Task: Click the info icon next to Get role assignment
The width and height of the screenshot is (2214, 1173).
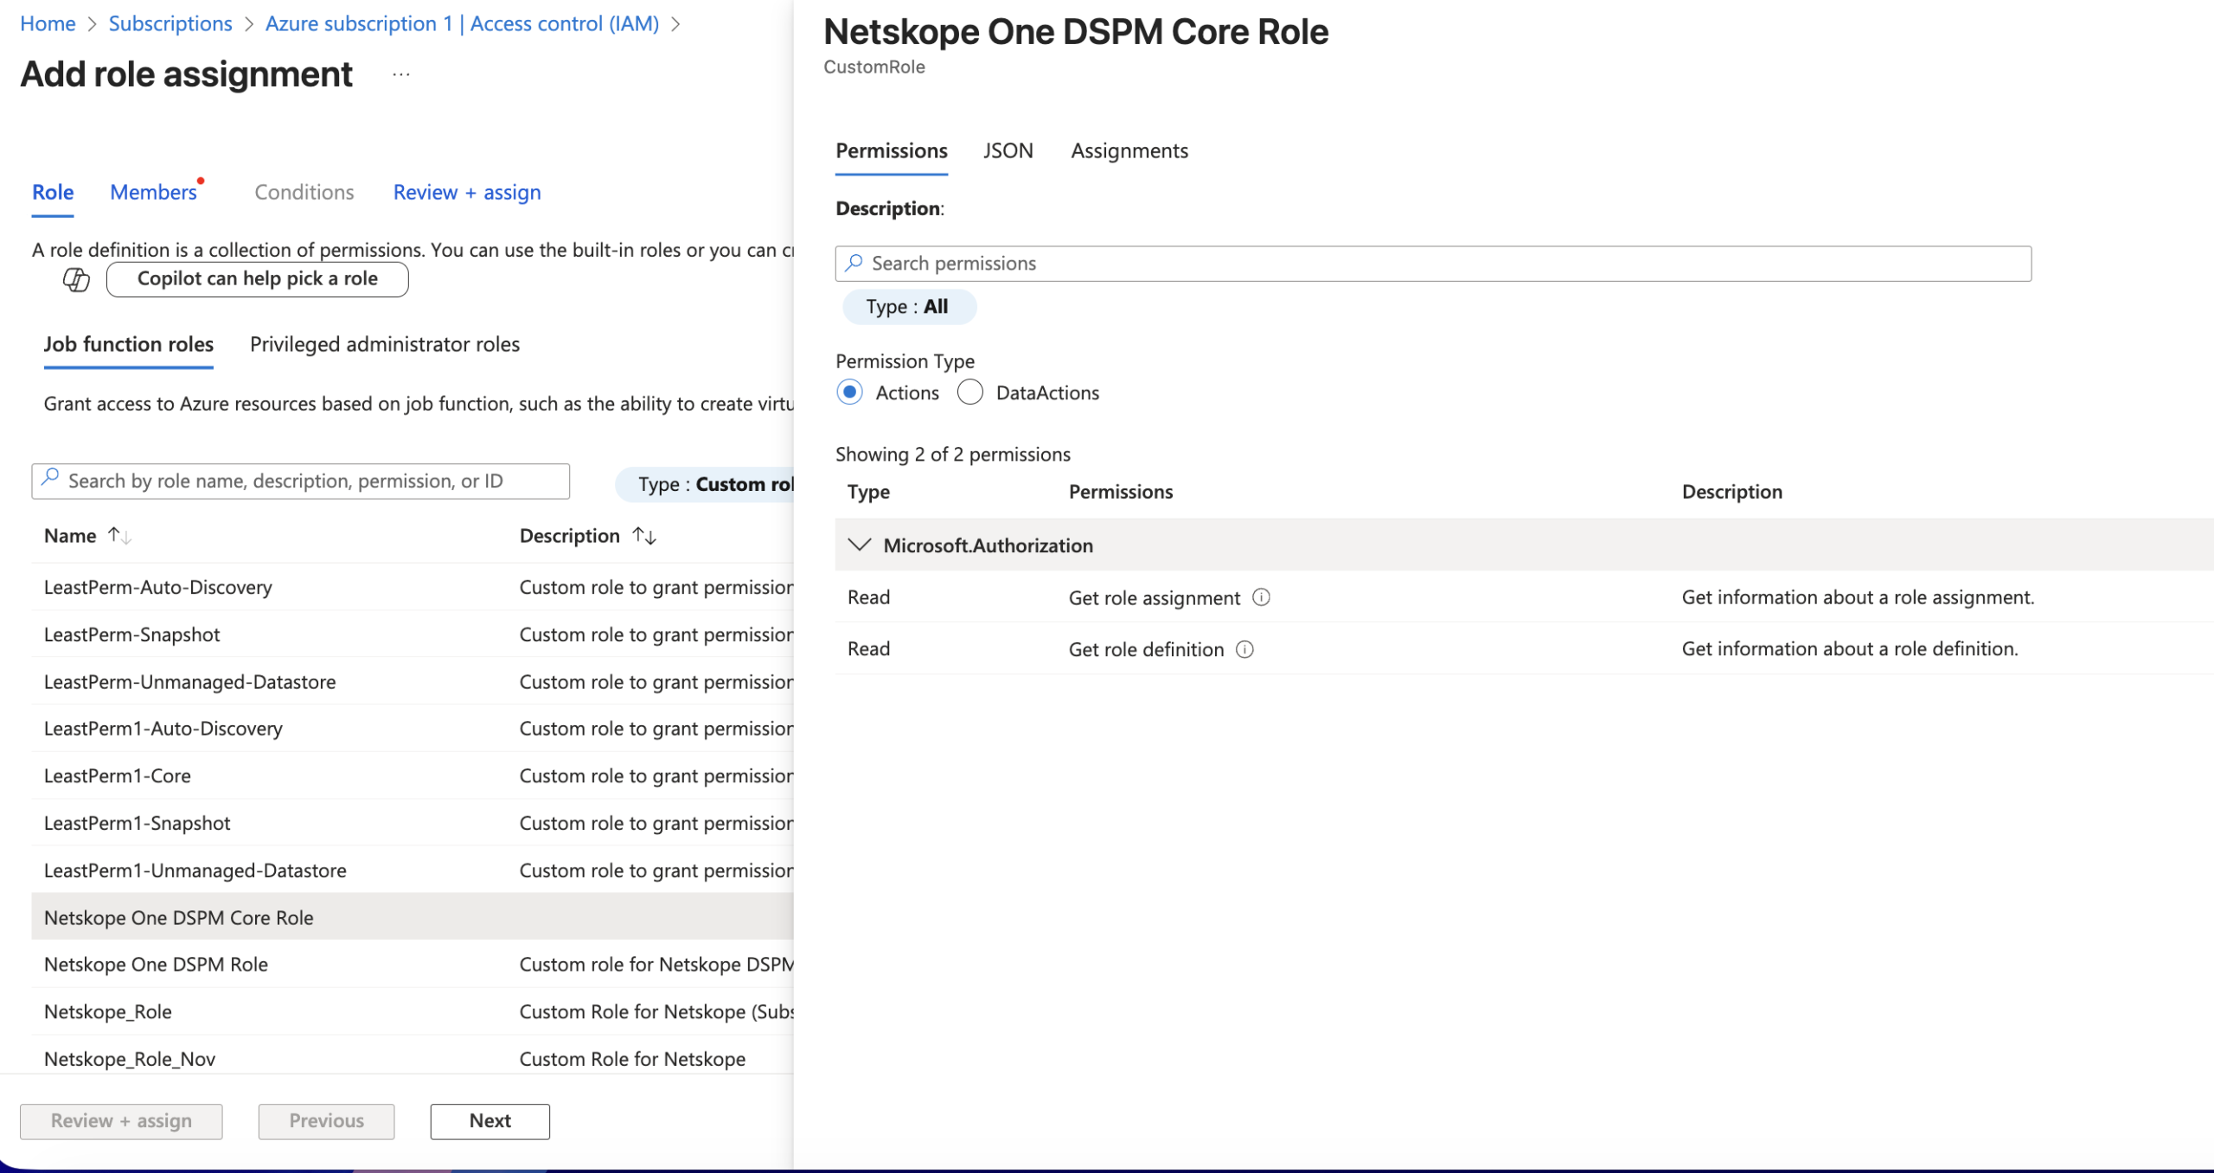Action: (x=1262, y=597)
